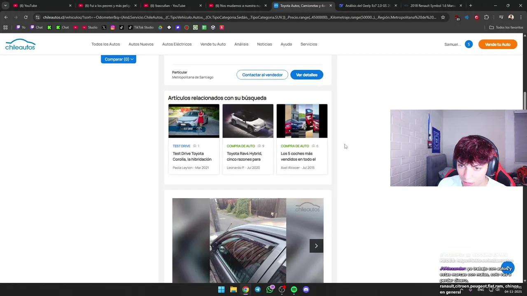View site information icon in address bar

pos(37,17)
